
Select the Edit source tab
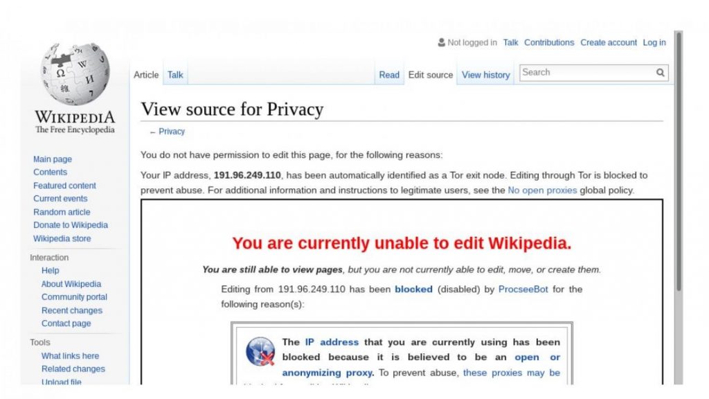point(430,75)
